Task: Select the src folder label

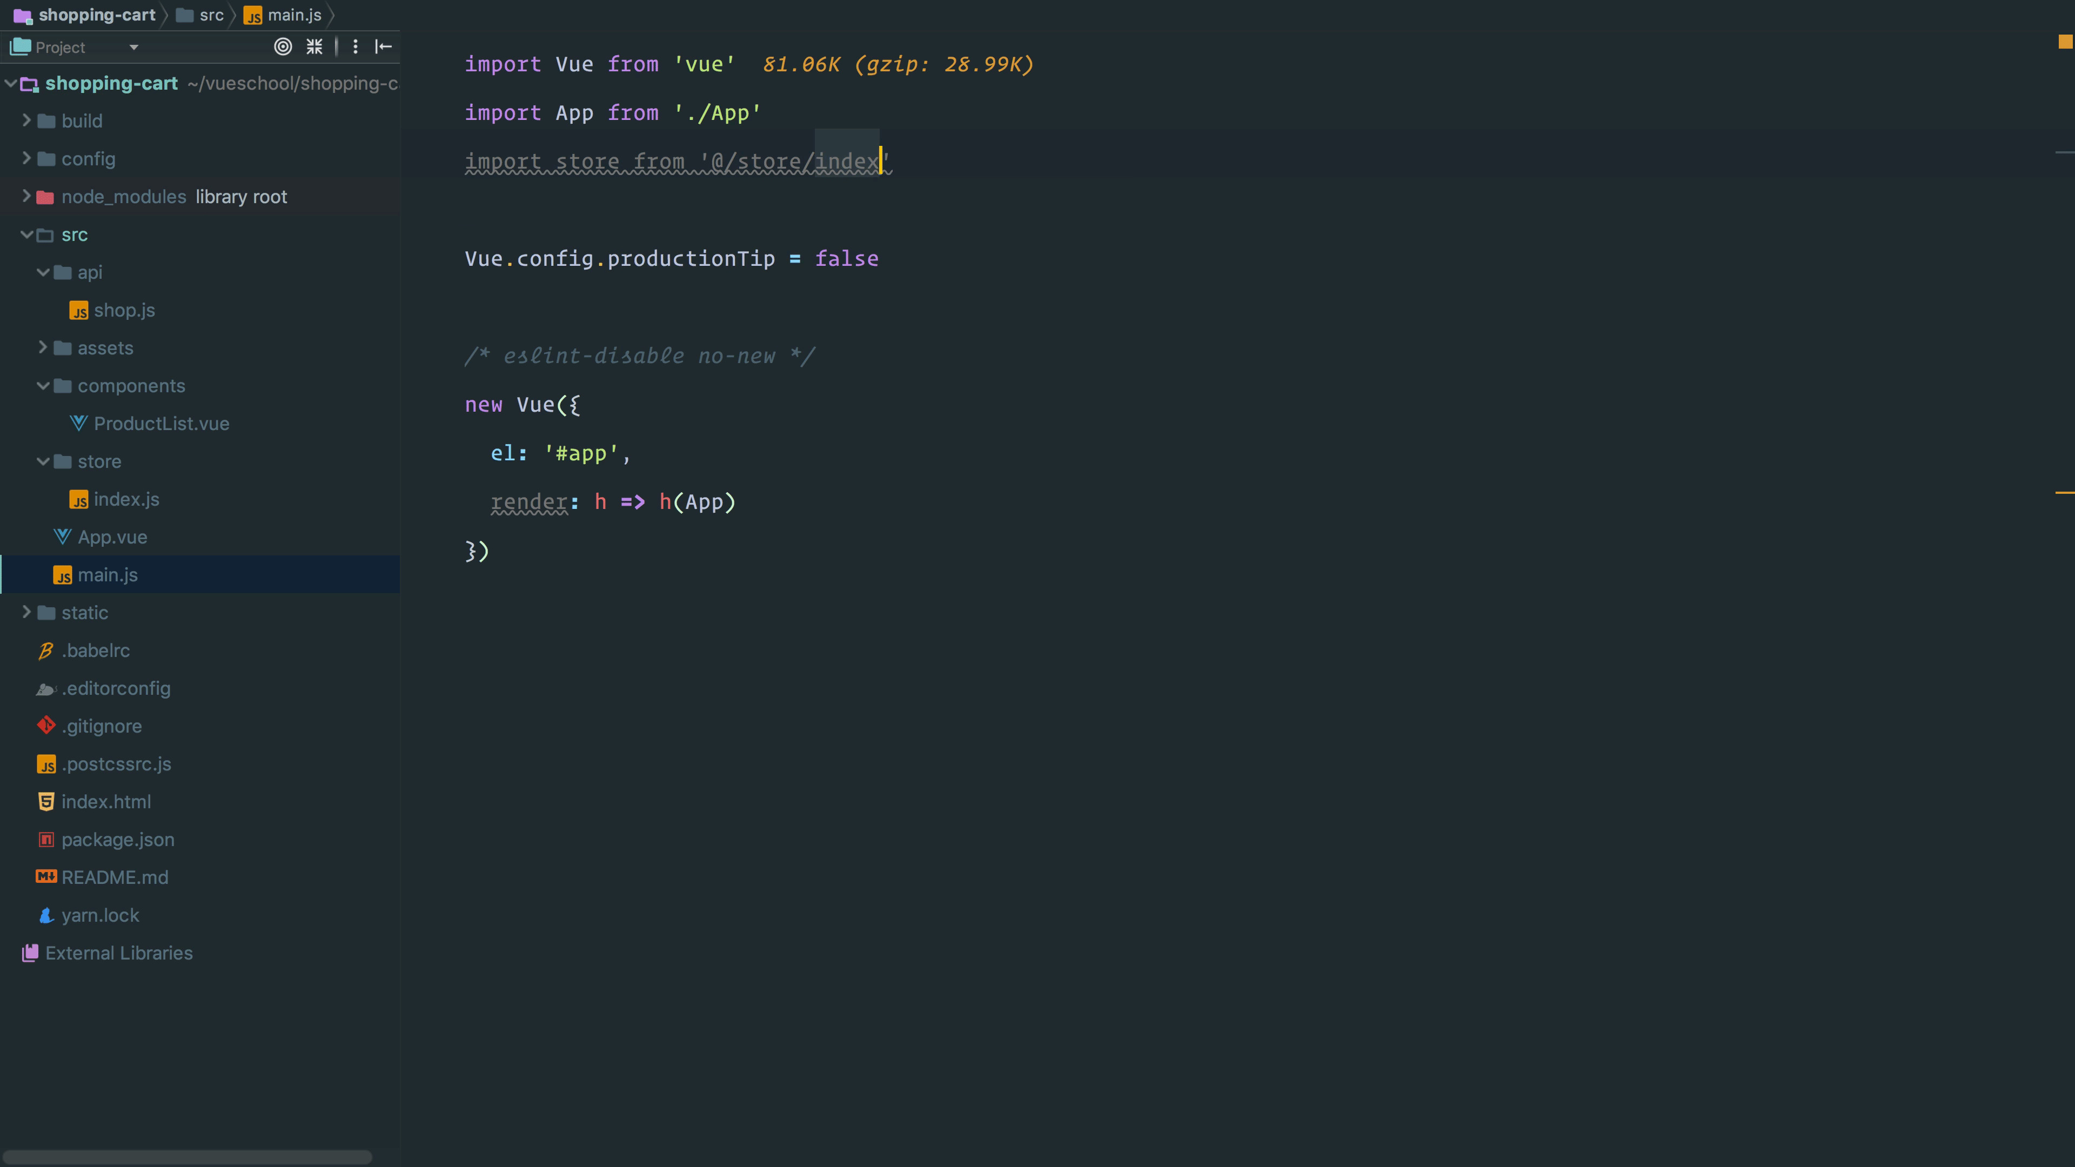Action: pos(74,234)
